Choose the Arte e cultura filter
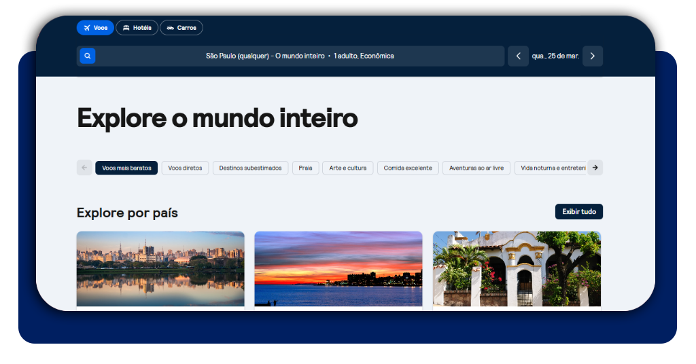 (x=348, y=168)
